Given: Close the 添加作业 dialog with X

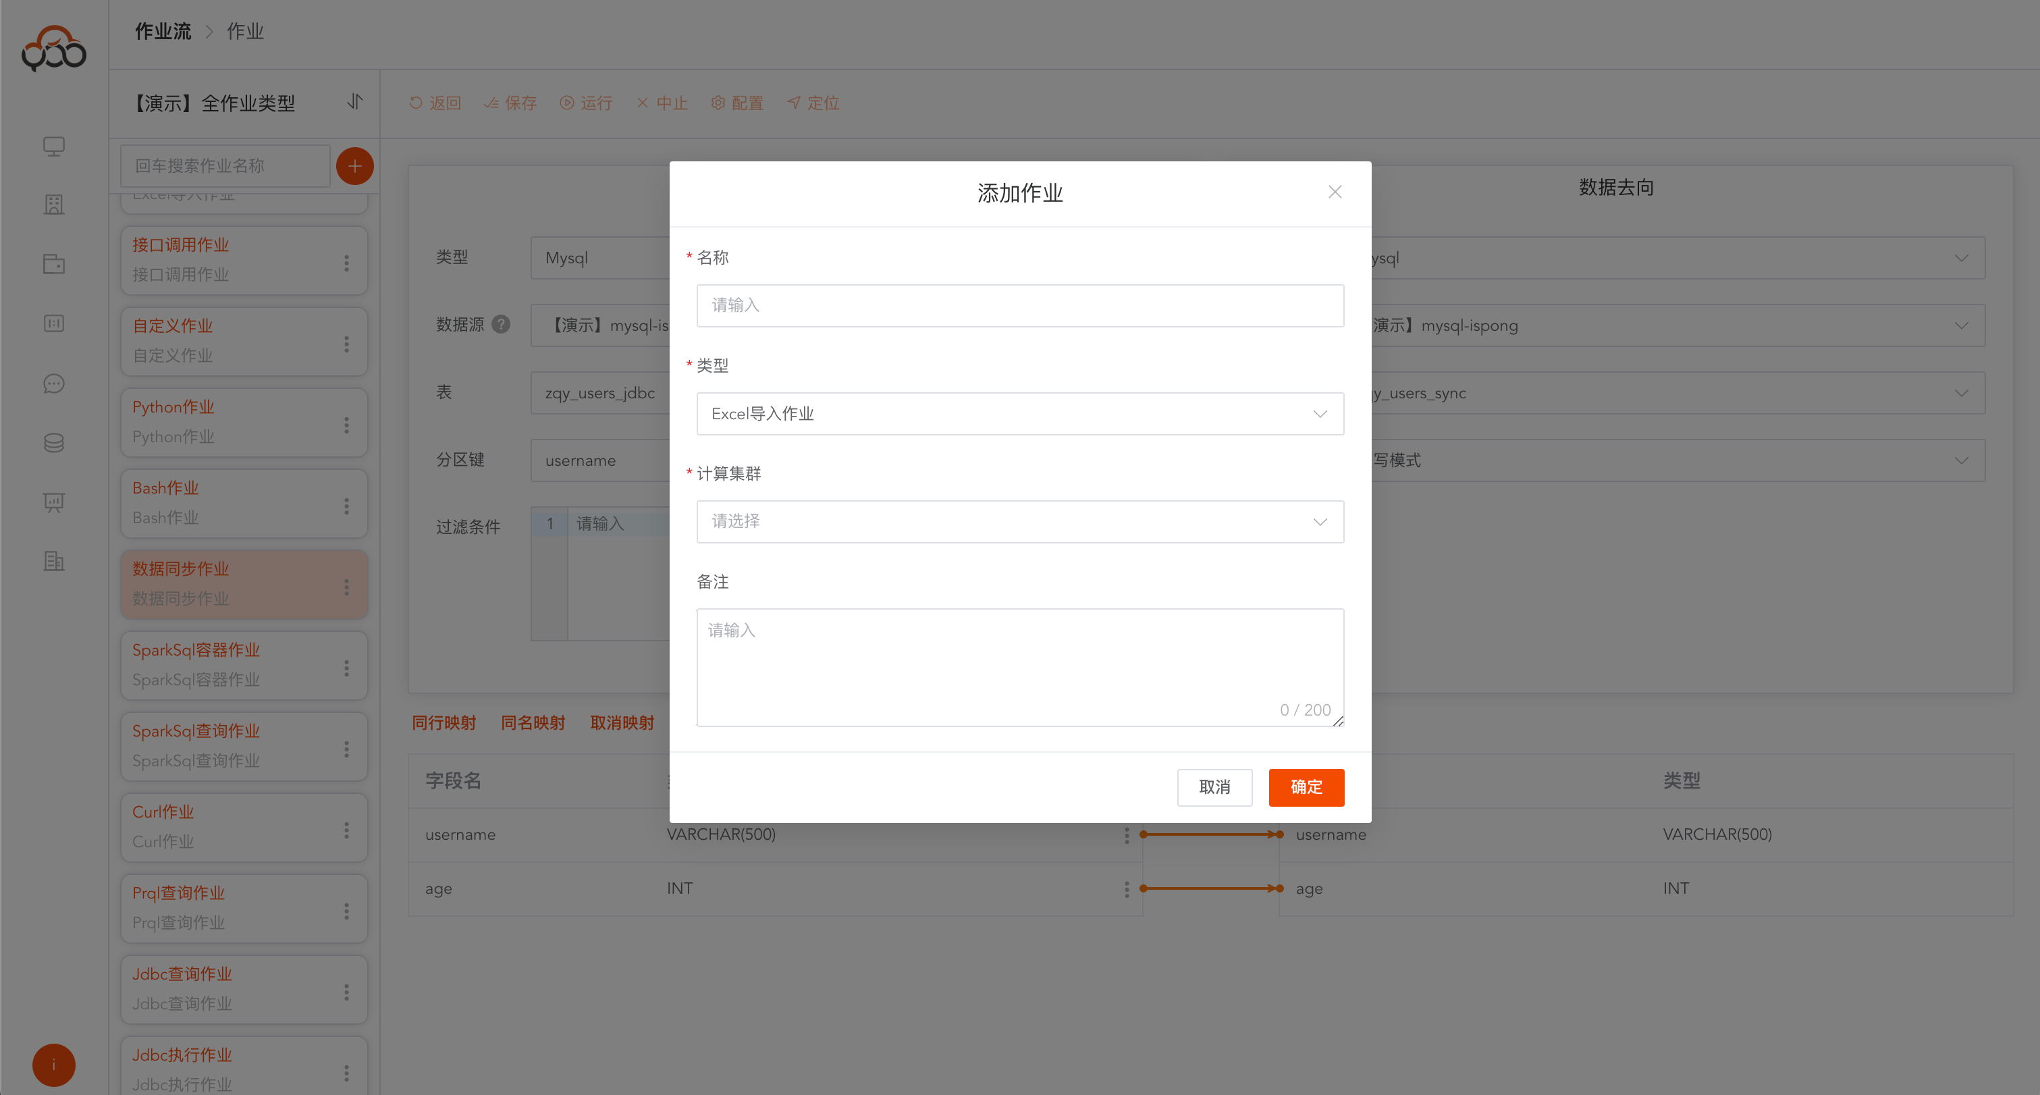Looking at the screenshot, I should pos(1335,192).
